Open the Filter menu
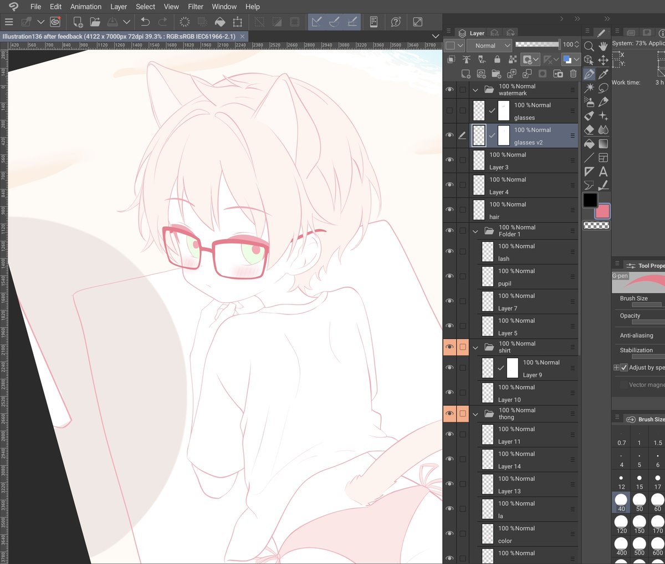Viewport: 665px width, 564px height. tap(196, 7)
